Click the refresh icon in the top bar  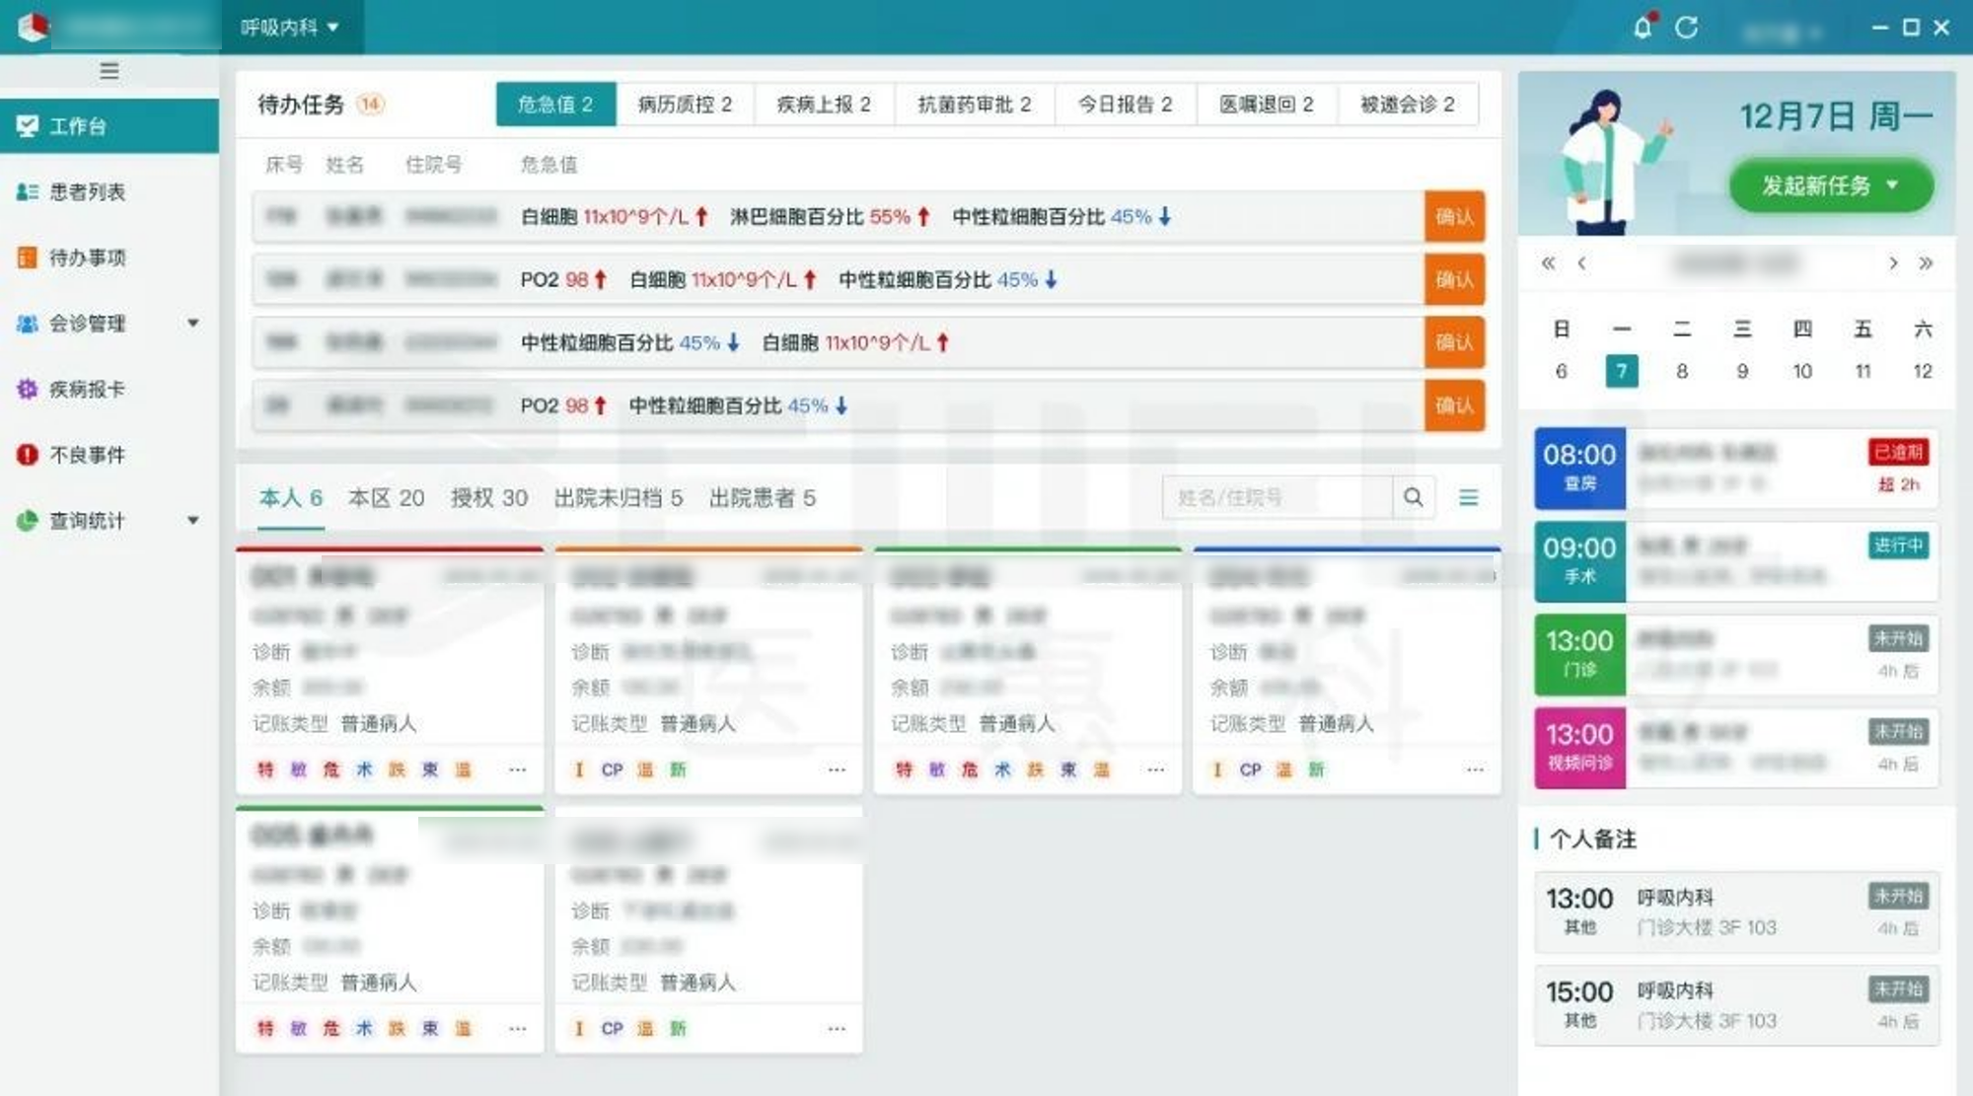(1686, 29)
